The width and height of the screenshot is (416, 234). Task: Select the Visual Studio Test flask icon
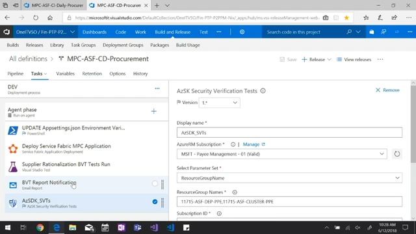pyautogui.click(x=13, y=166)
